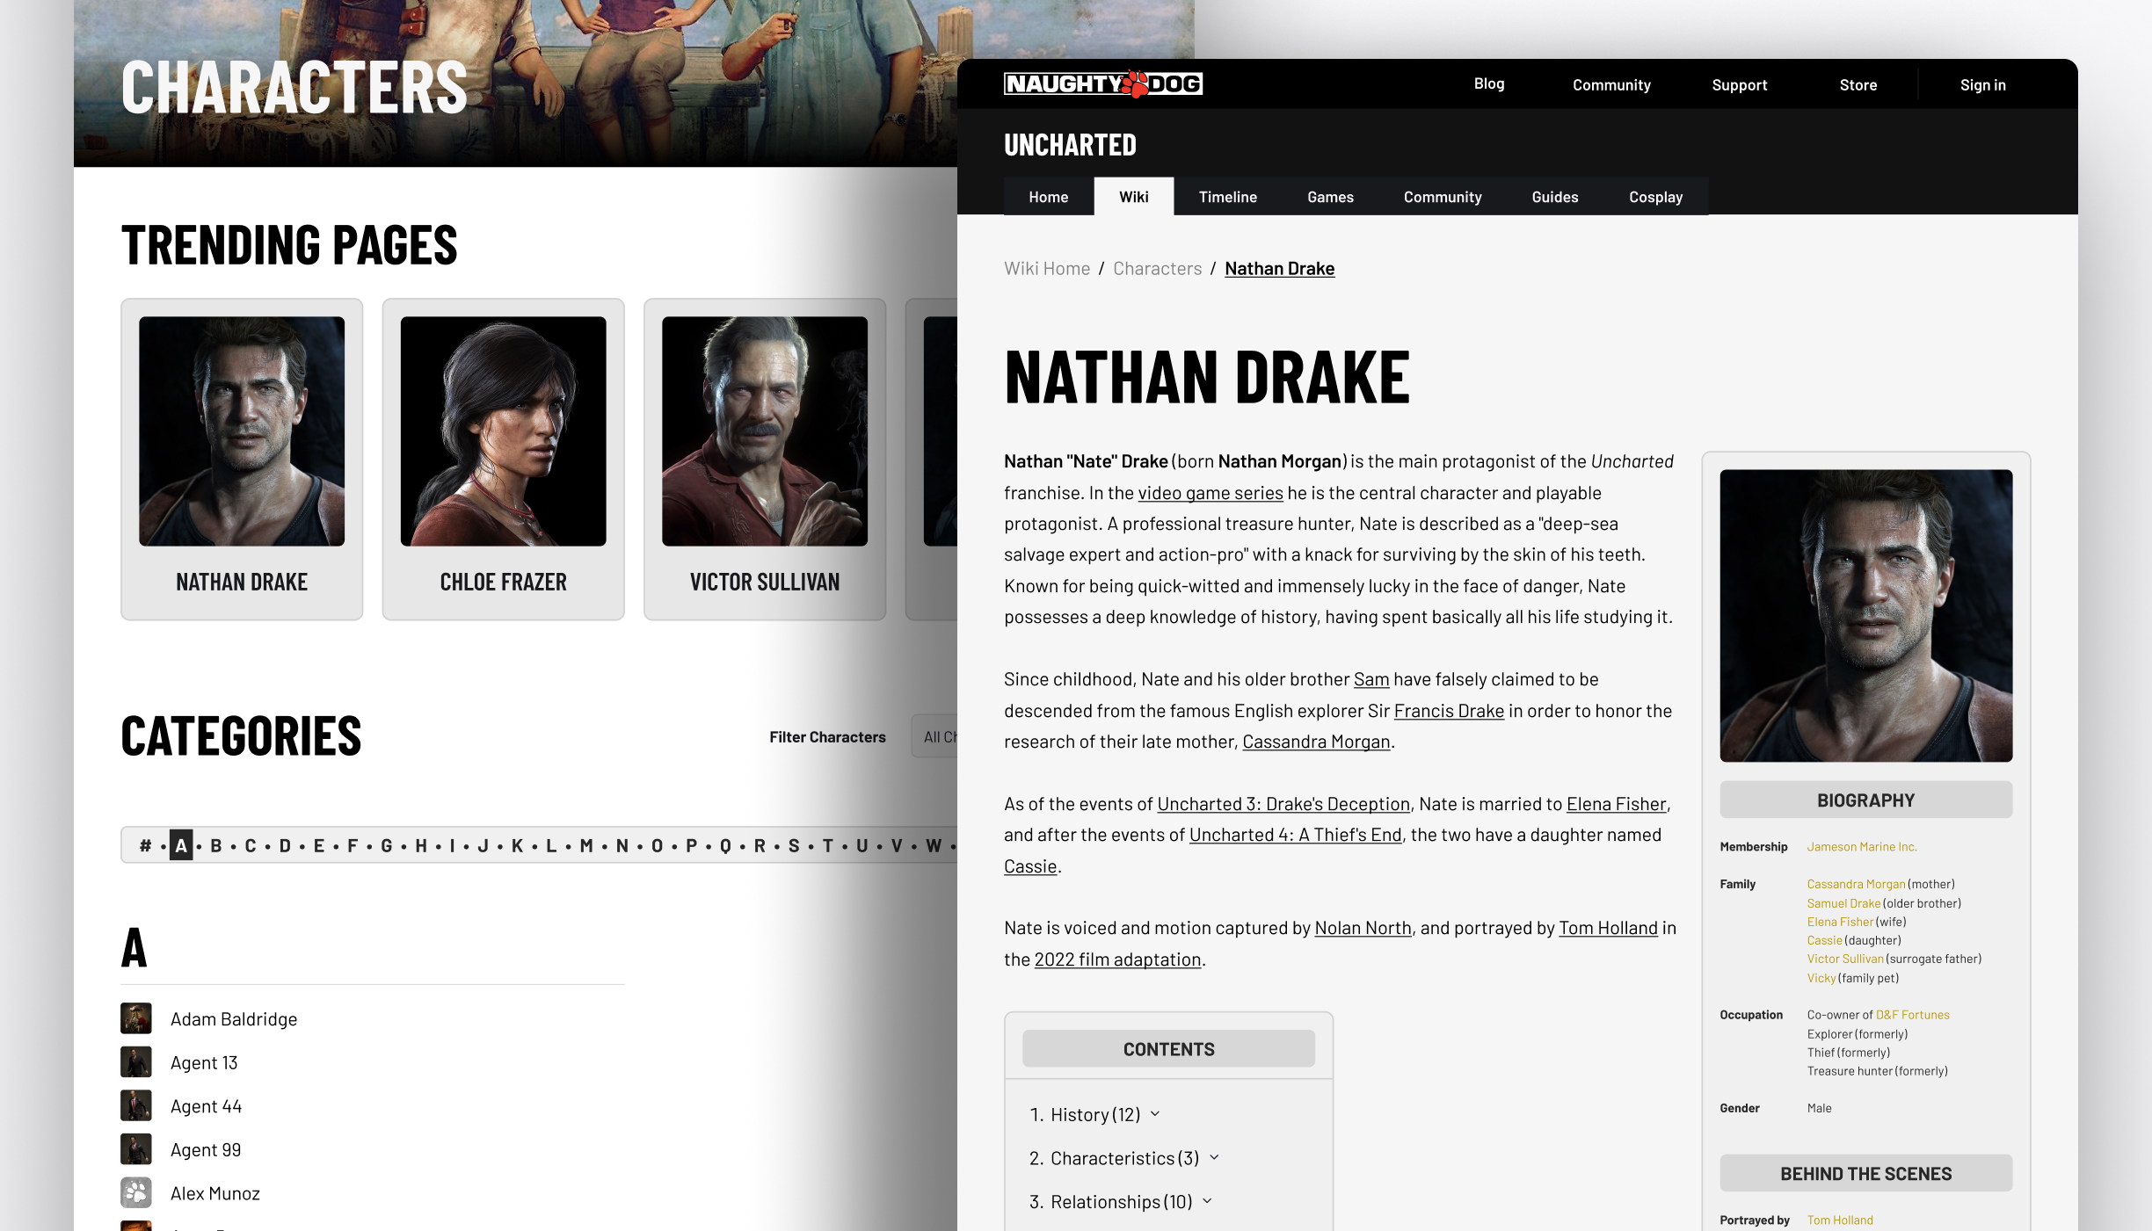Open Cassandra Morgan link in Family list

click(1856, 885)
